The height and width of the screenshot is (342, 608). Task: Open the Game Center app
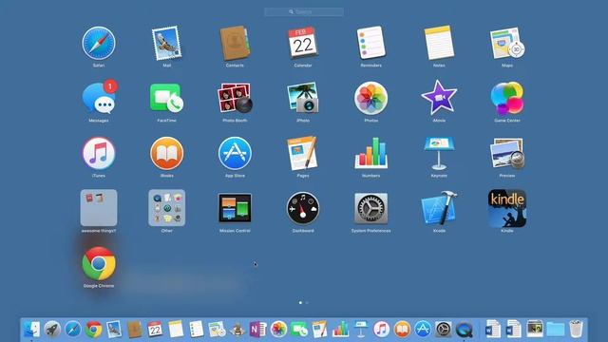[507, 98]
